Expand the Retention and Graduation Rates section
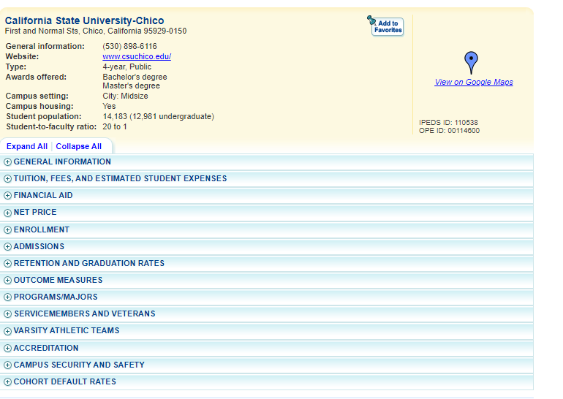563x399 pixels. 266,263
